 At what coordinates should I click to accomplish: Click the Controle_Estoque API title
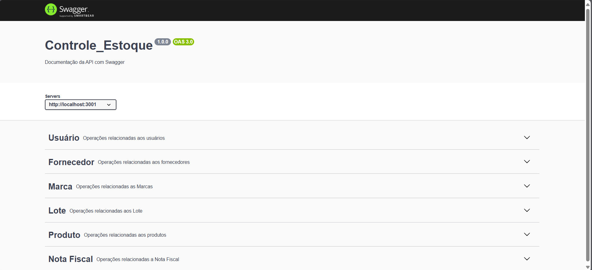coord(99,45)
